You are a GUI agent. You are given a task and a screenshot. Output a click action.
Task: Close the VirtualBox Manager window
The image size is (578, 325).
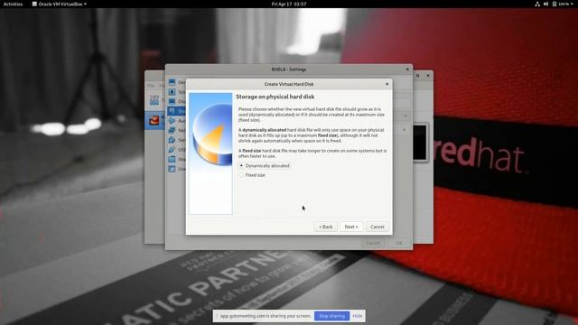pos(428,76)
